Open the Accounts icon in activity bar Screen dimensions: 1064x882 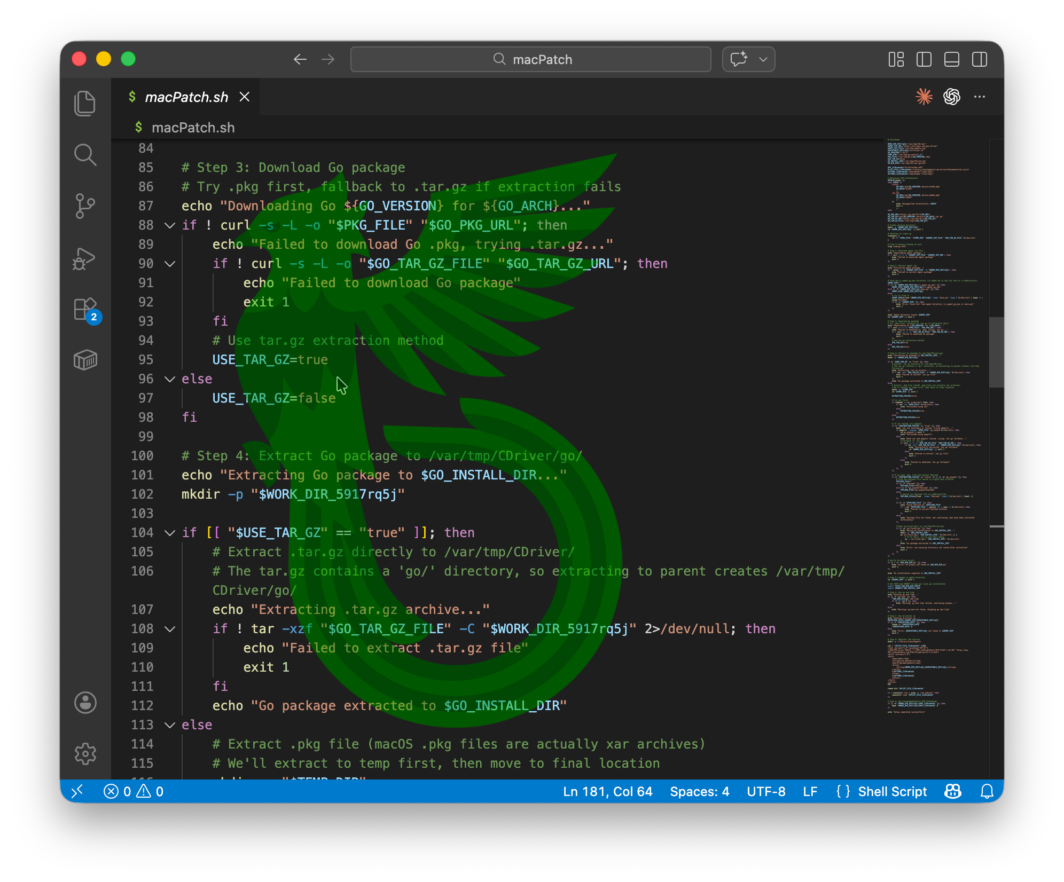coord(85,703)
